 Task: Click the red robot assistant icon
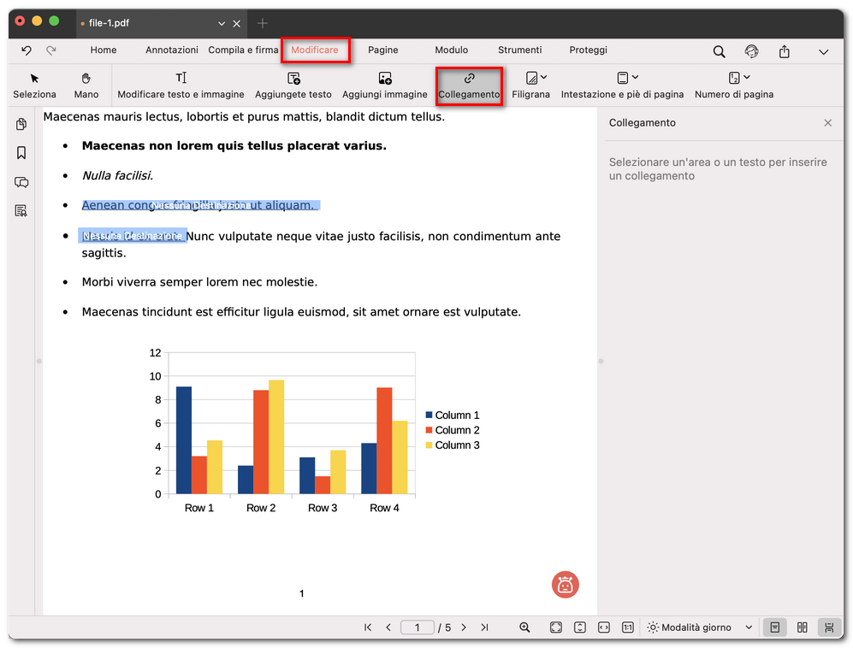(565, 585)
